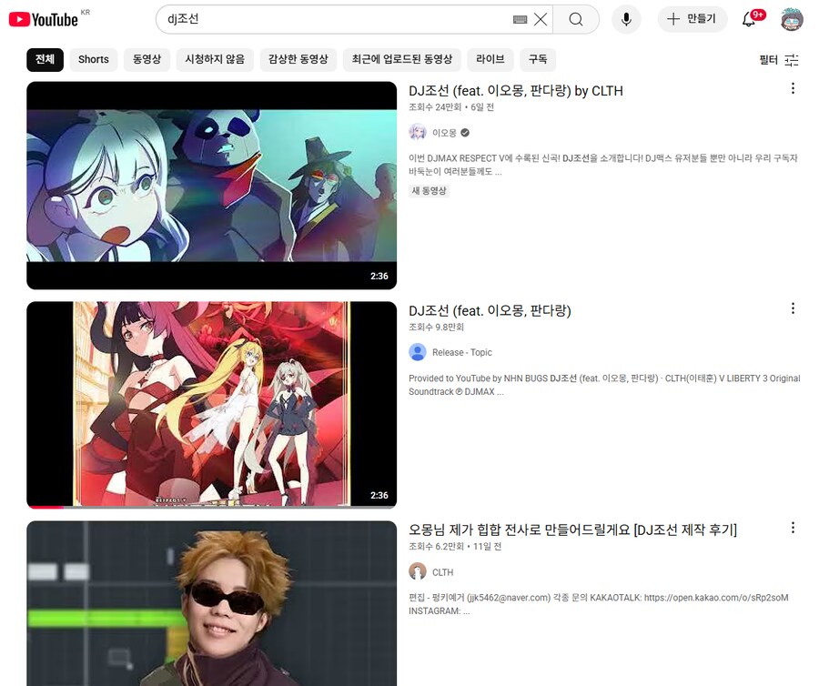This screenshot has width=819, height=686.
Task: Open CLTH channel avatar
Action: point(418,571)
